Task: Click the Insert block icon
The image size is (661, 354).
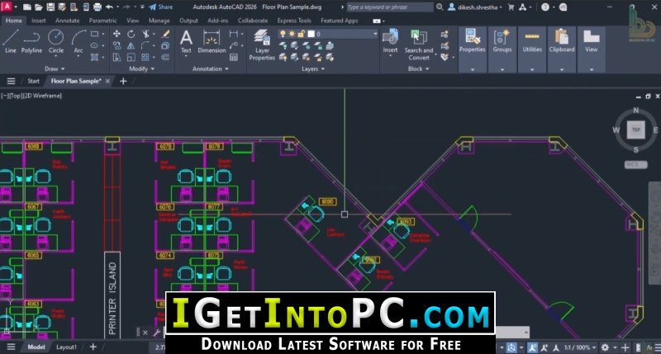Action: click(x=390, y=41)
